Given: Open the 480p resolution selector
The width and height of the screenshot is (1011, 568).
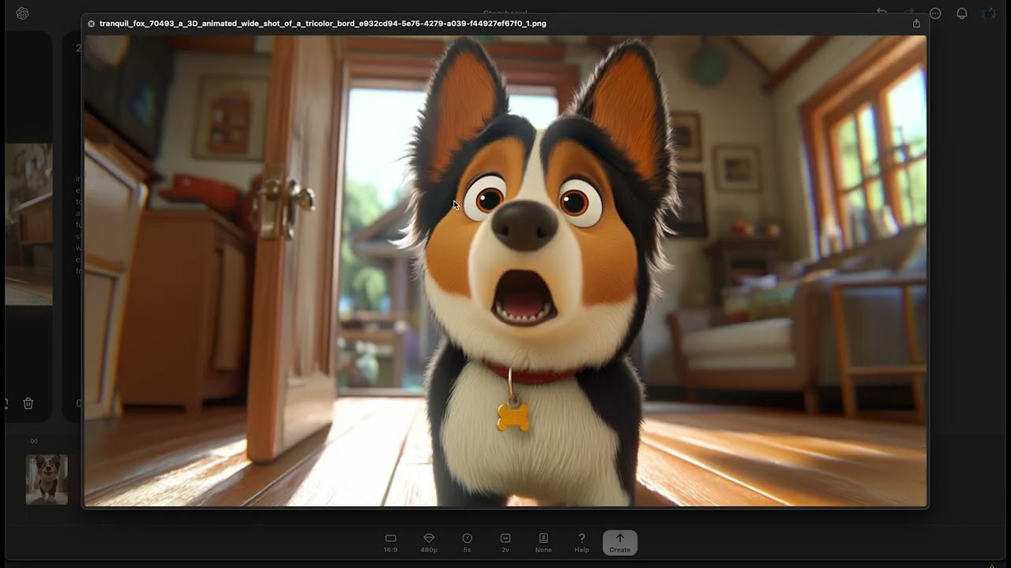Looking at the screenshot, I should click(429, 543).
